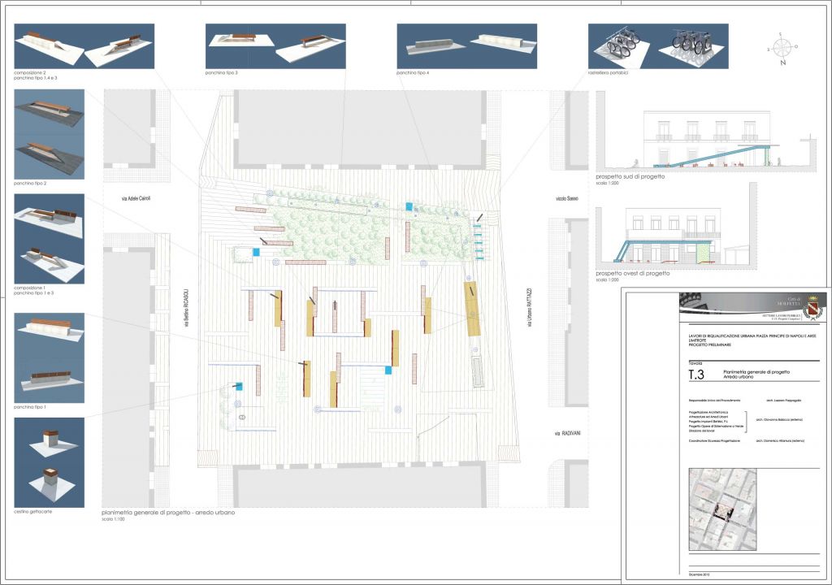The width and height of the screenshot is (832, 585).
Task: Select the 'composizione 1' bench composition render
Action: coord(50,238)
